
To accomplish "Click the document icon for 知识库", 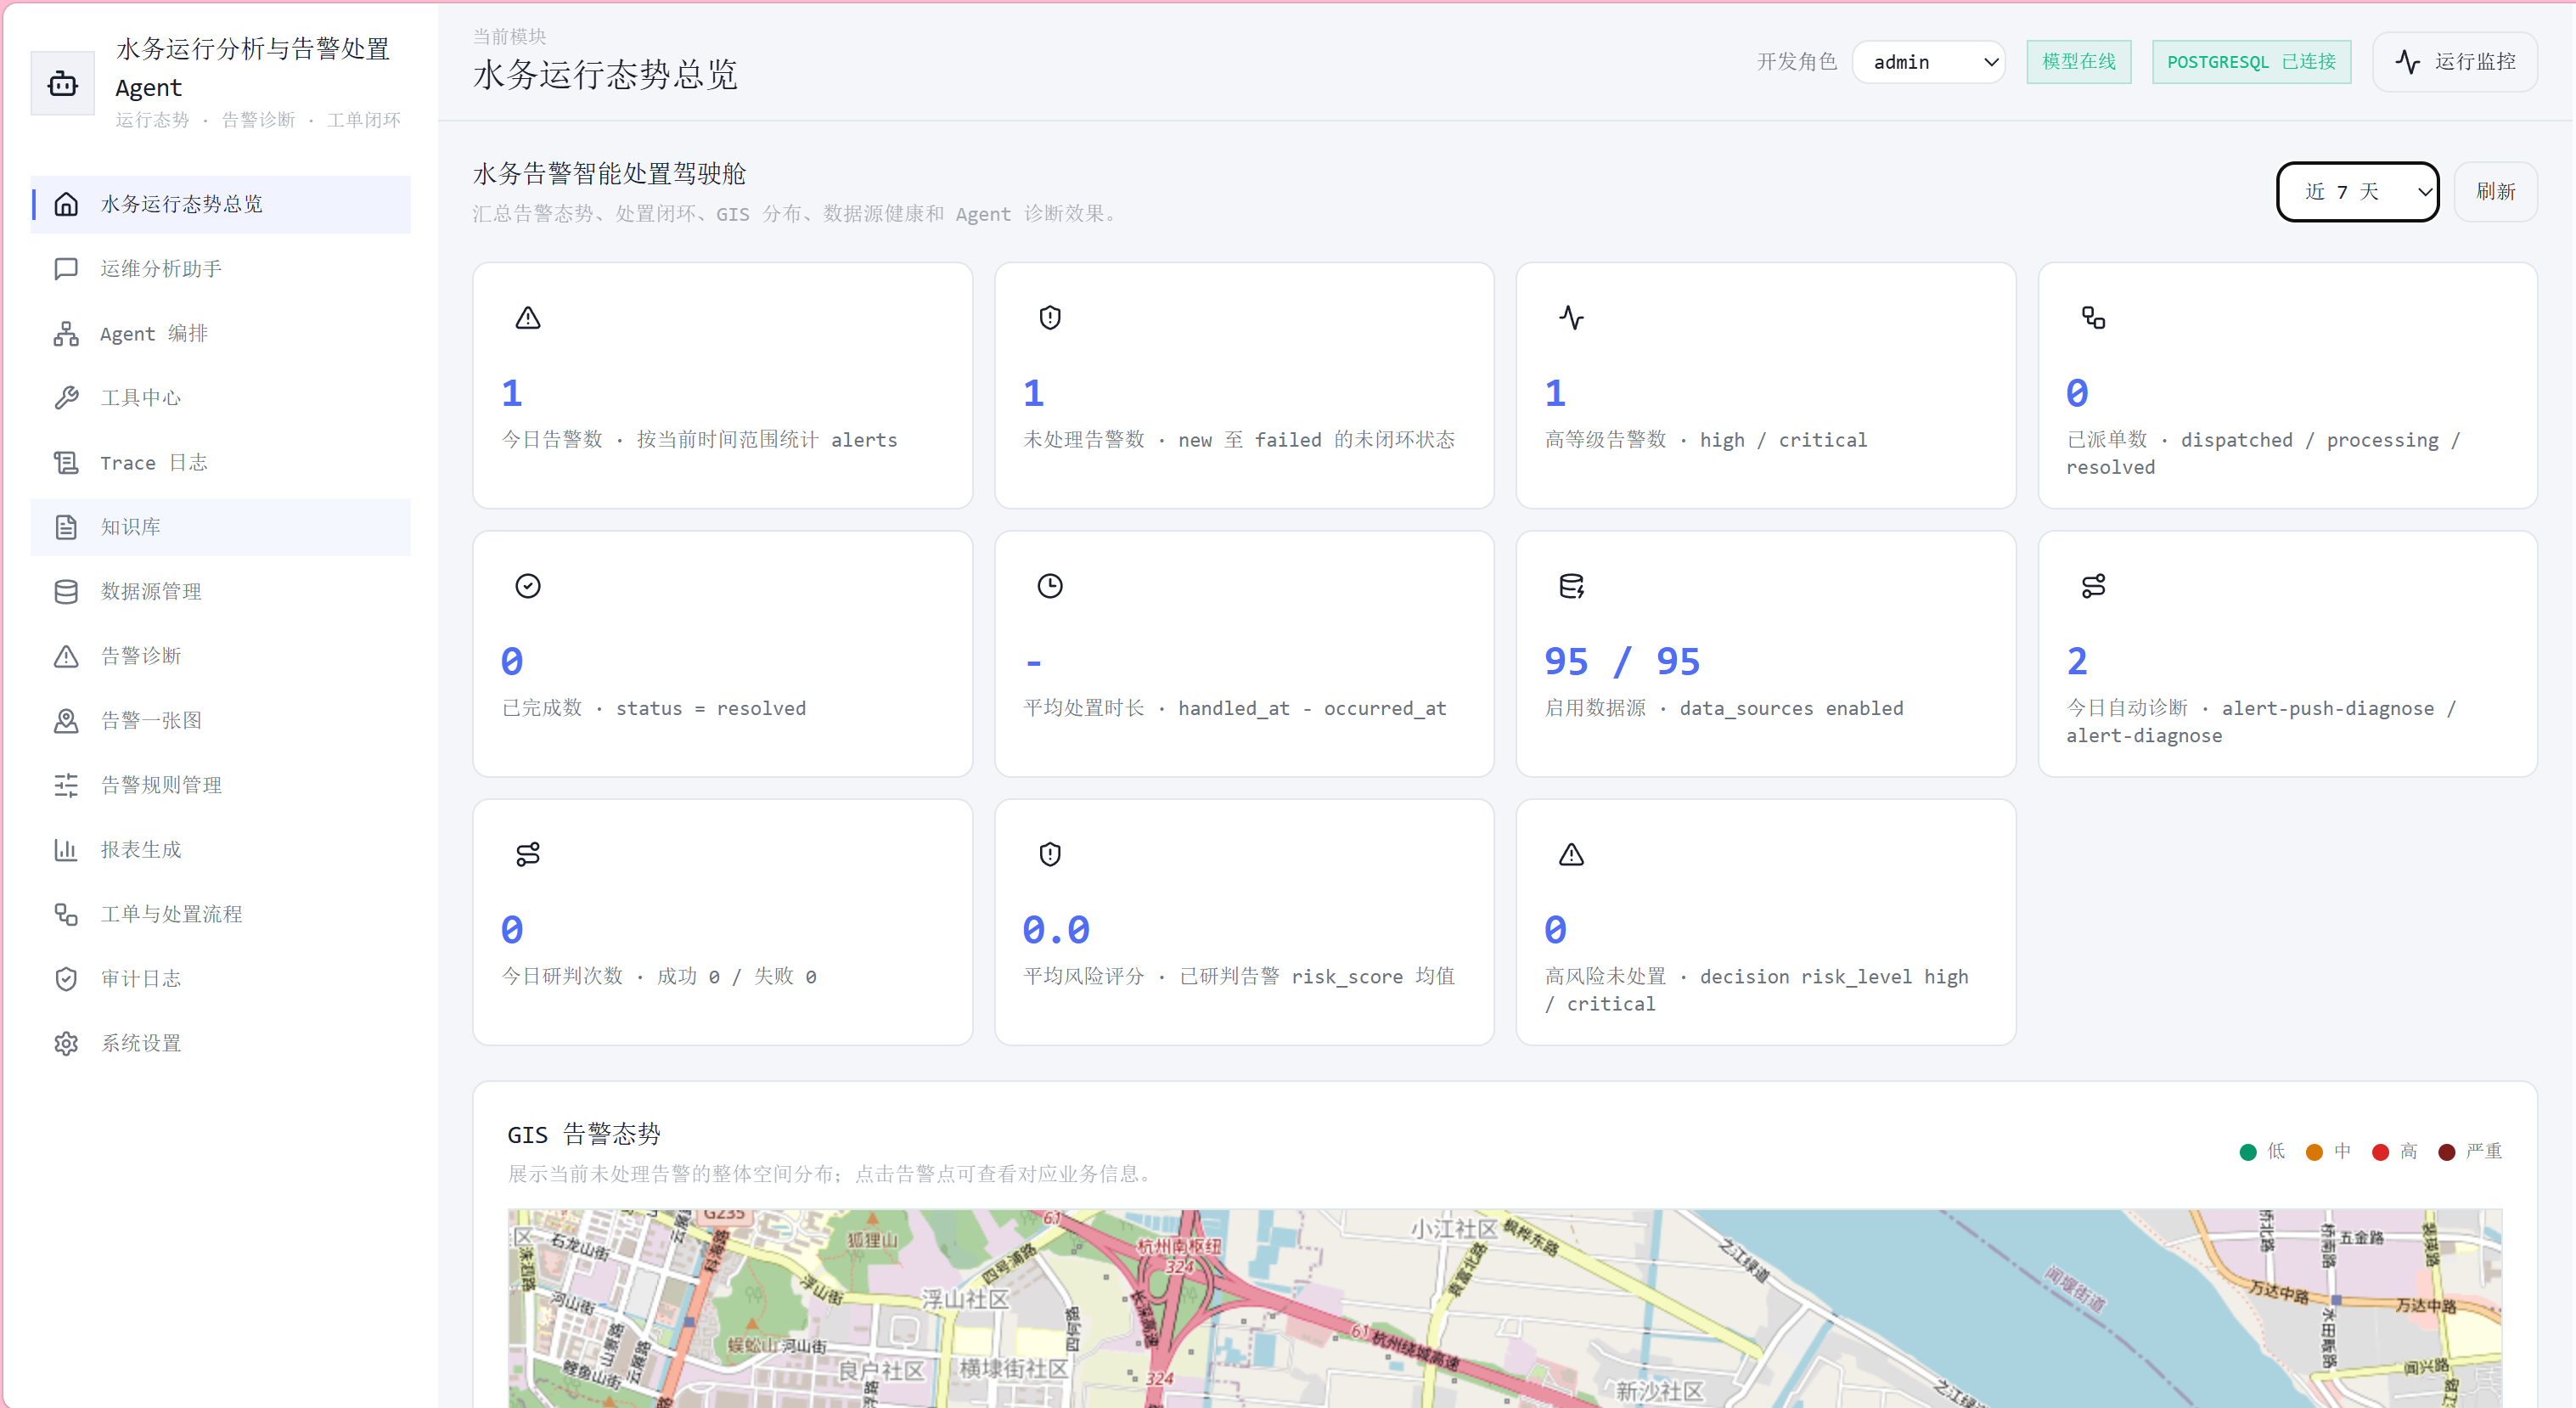I will pyautogui.click(x=66, y=527).
